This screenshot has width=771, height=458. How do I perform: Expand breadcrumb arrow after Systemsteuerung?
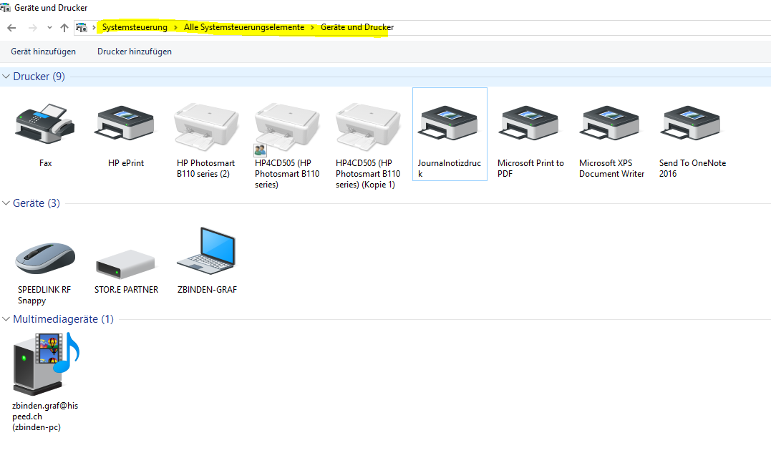pos(175,27)
